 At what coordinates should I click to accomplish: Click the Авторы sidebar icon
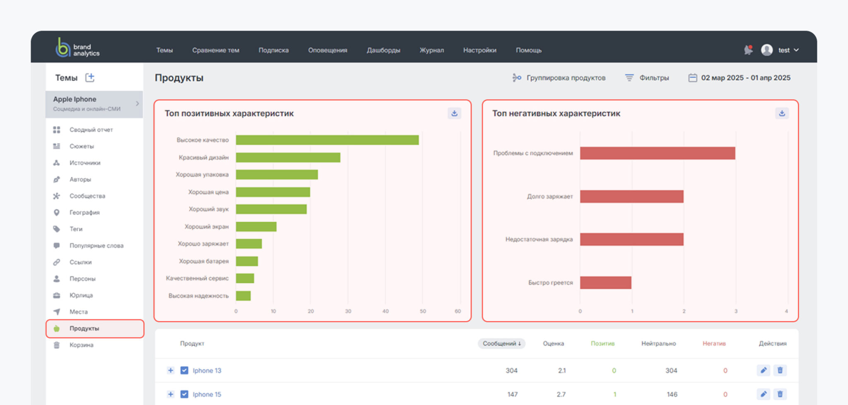pos(57,180)
